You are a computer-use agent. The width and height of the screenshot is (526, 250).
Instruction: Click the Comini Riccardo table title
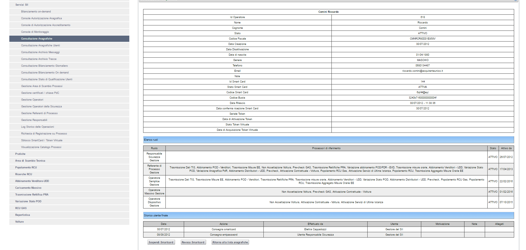point(328,12)
